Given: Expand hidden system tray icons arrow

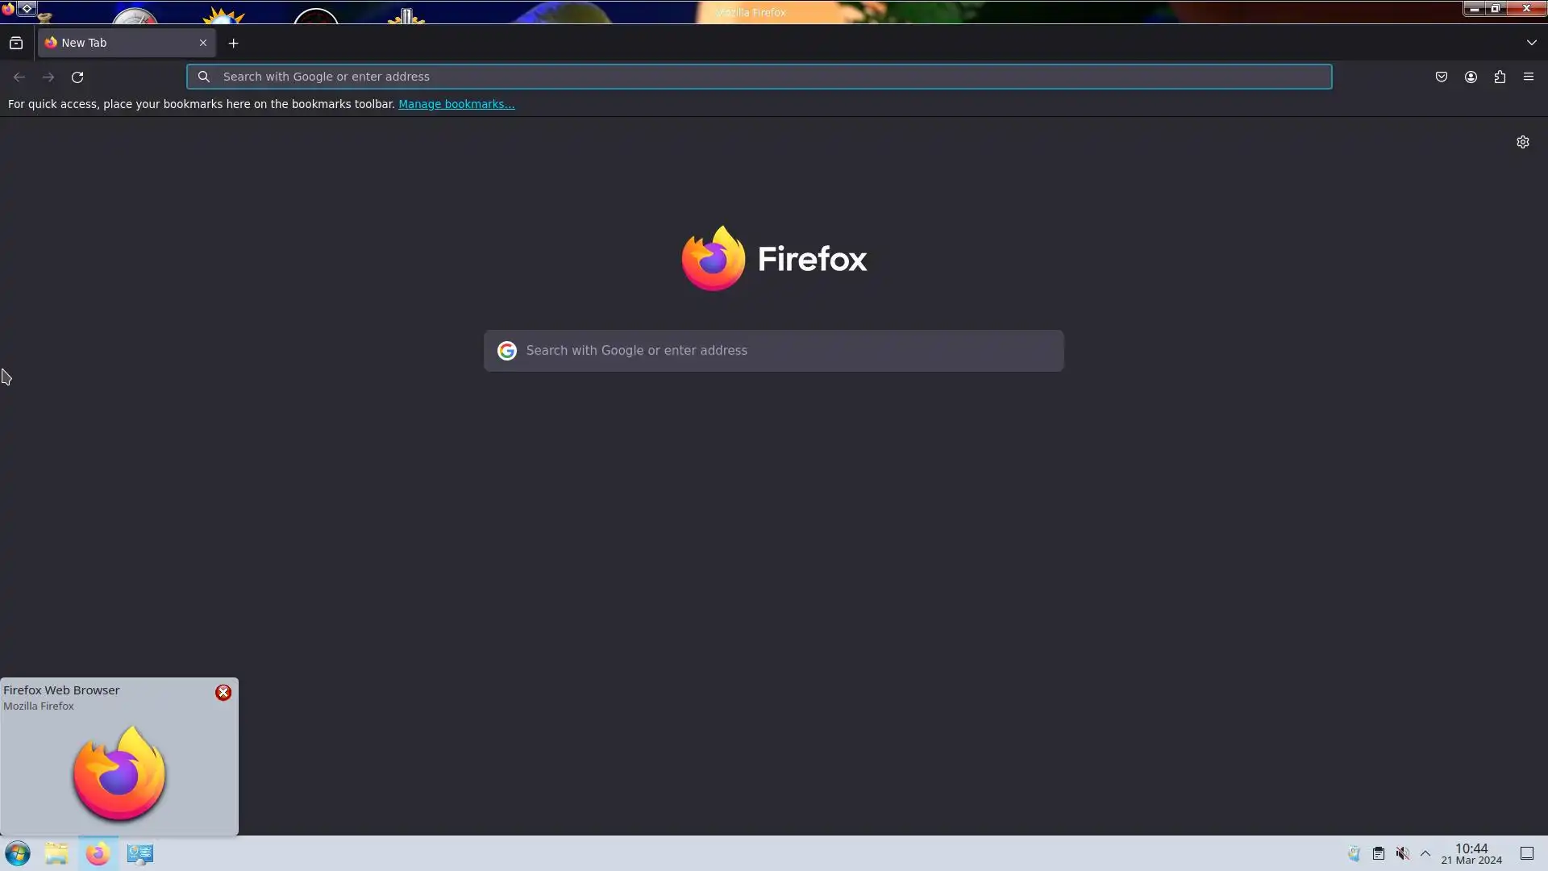Looking at the screenshot, I should pyautogui.click(x=1425, y=853).
